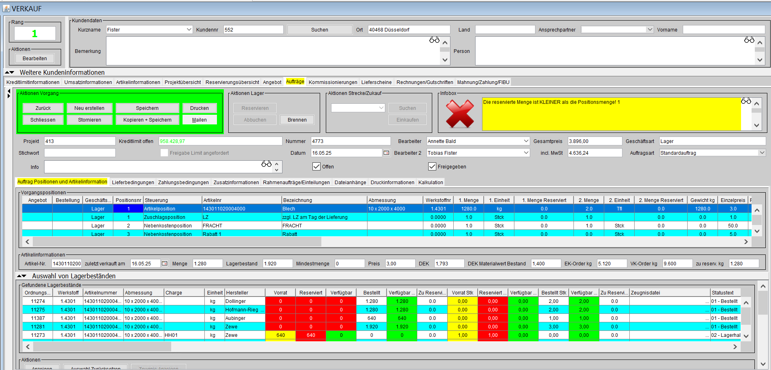Select Lagerbestand row with Ordnungsnr 11274
The image size is (771, 370).
382,301
